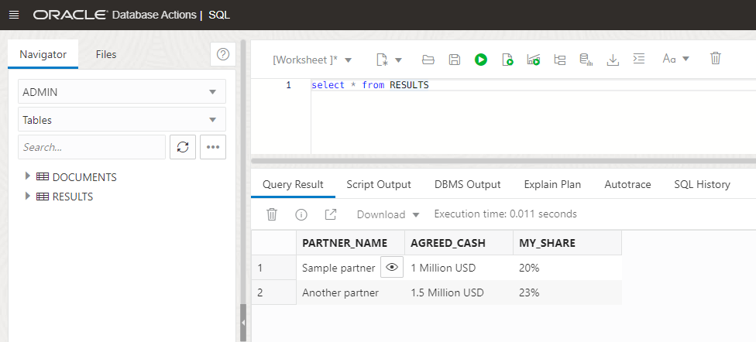Select the 1.5 Million USD cell
The height and width of the screenshot is (342, 756).
(459, 292)
